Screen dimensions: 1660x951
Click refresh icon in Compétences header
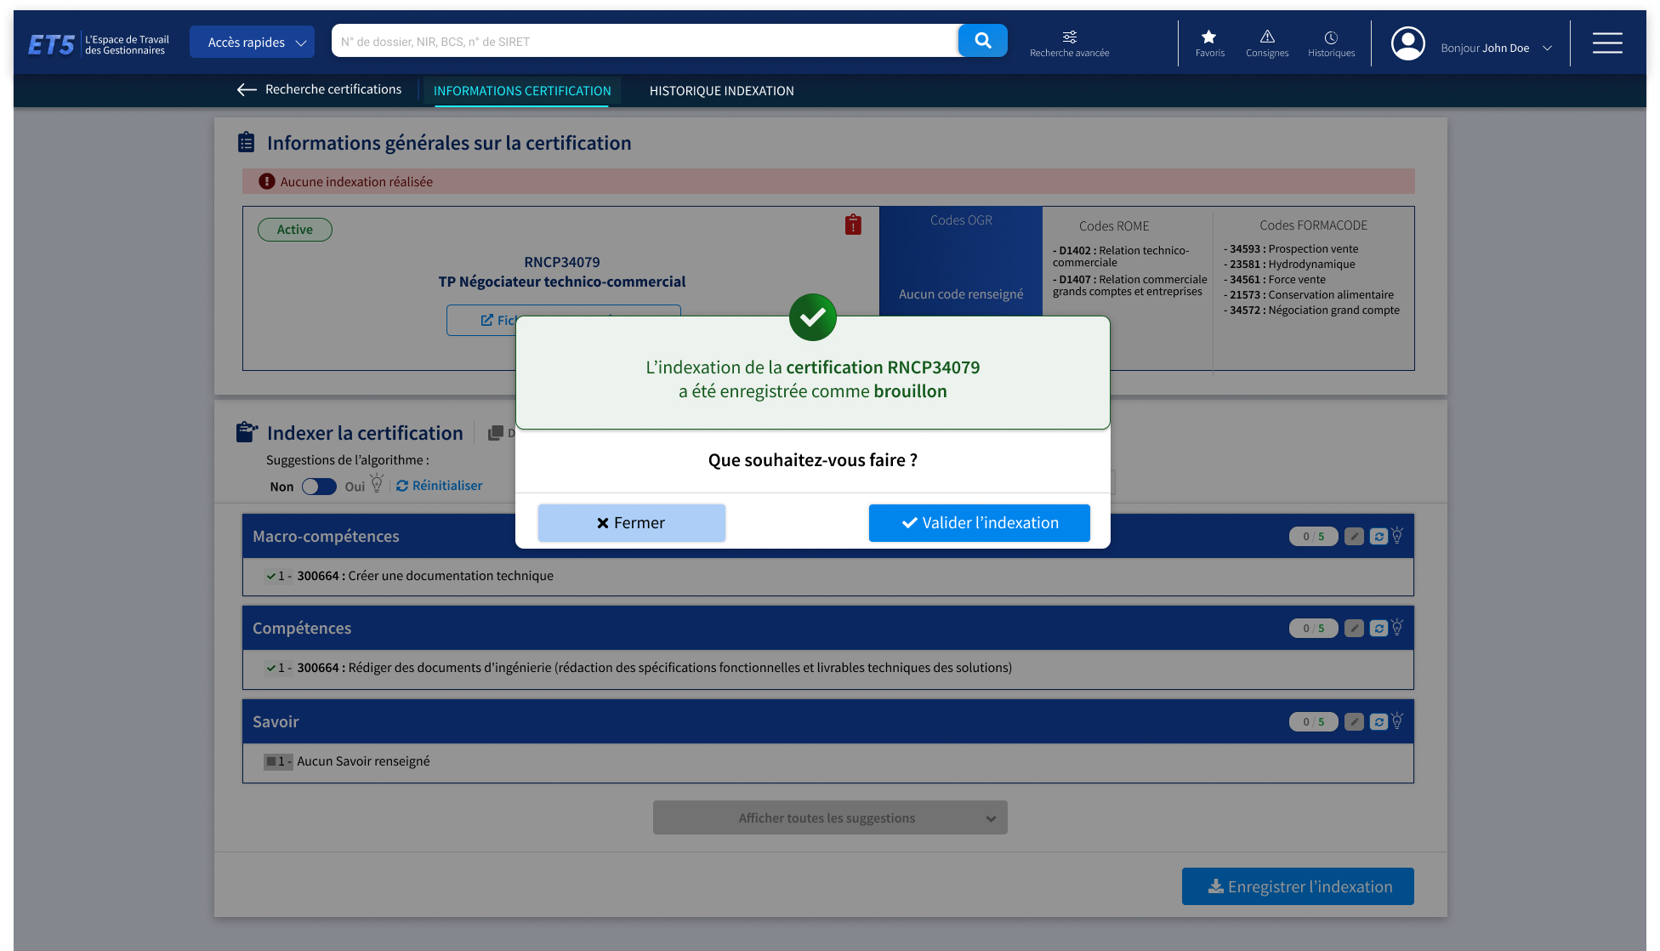click(1379, 629)
